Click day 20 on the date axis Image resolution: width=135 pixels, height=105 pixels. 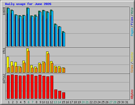pyautogui.click(x=83, y=102)
